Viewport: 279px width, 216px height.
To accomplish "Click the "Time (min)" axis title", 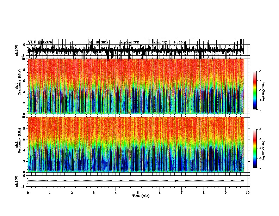I will (x=141, y=196).
